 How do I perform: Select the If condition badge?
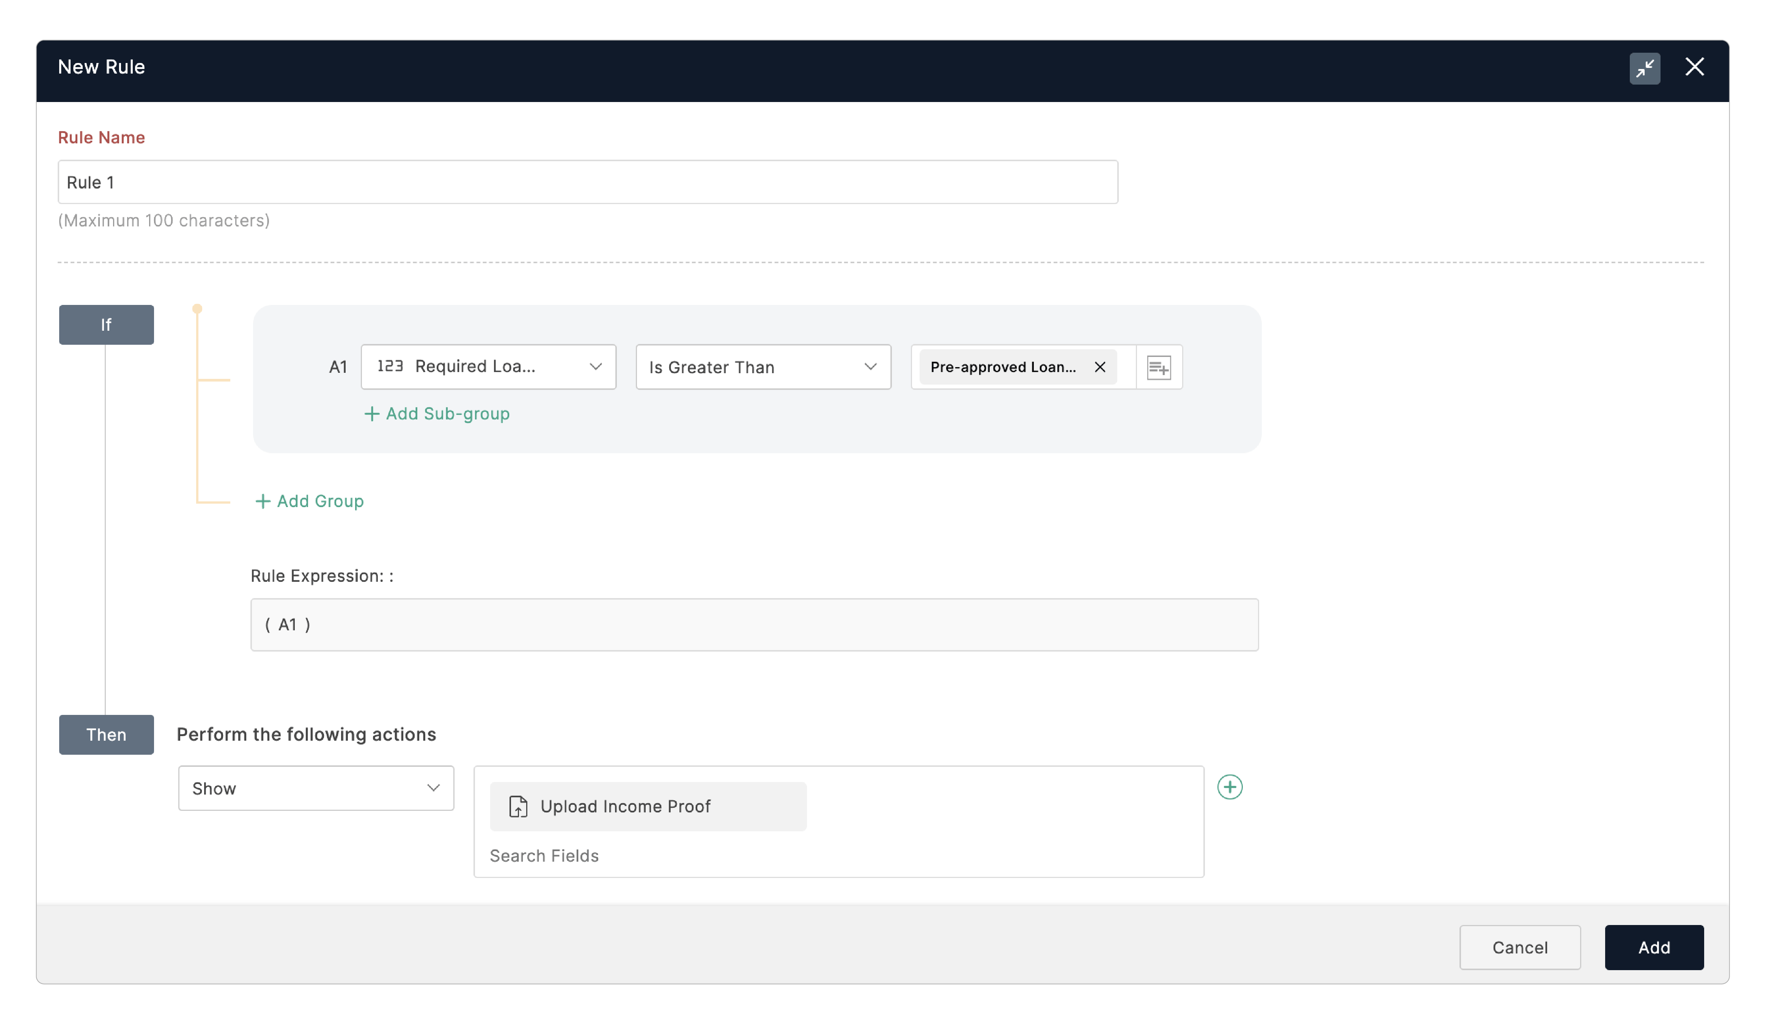coord(106,324)
